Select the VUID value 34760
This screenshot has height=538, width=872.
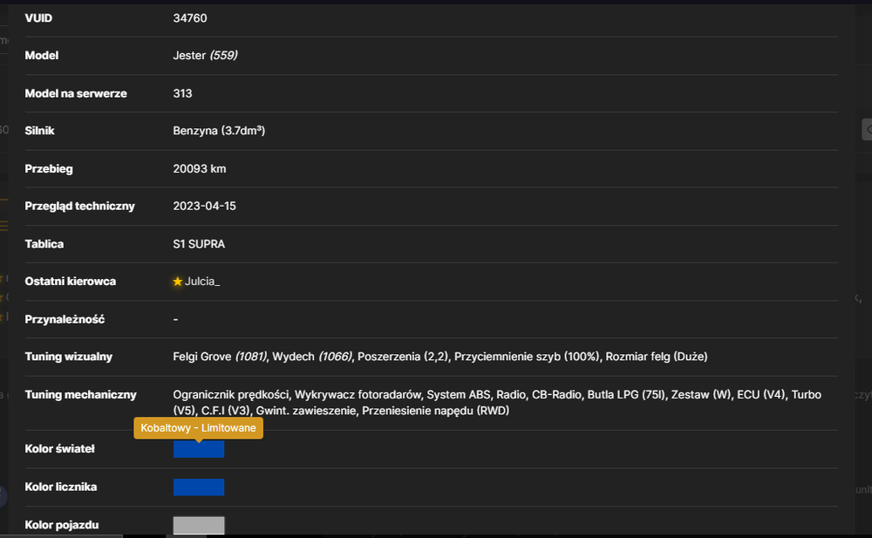tap(189, 18)
